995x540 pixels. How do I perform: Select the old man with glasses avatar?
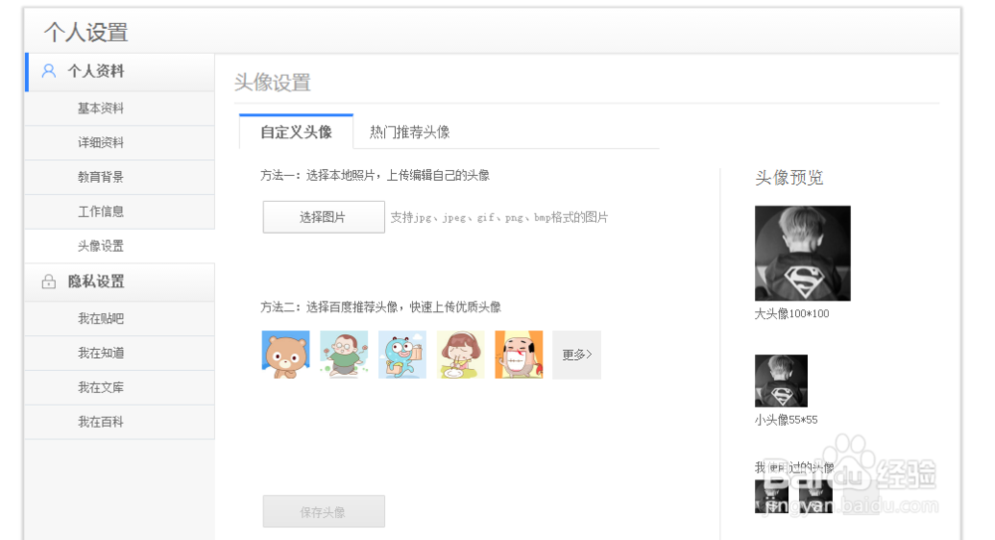tap(344, 355)
